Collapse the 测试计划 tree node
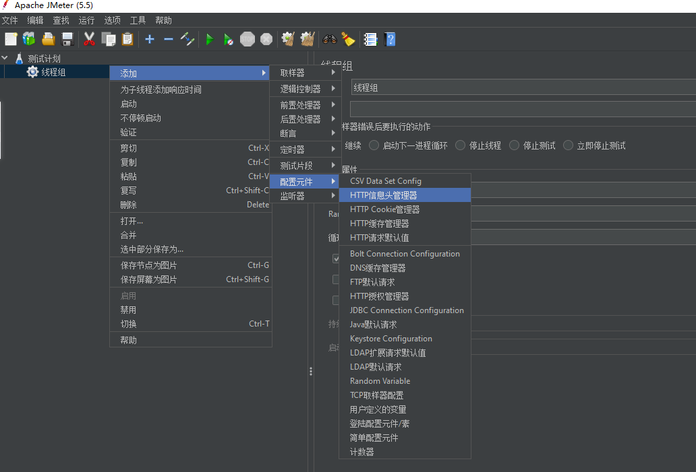696x472 pixels. tap(5, 58)
